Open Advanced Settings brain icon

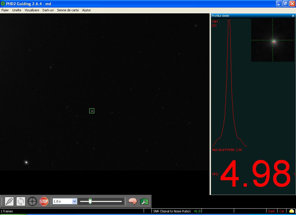point(133,201)
